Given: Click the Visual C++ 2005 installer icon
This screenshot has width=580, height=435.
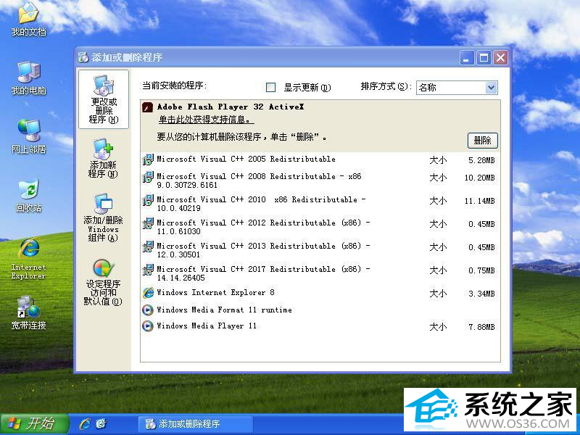Looking at the screenshot, I should pyautogui.click(x=148, y=159).
